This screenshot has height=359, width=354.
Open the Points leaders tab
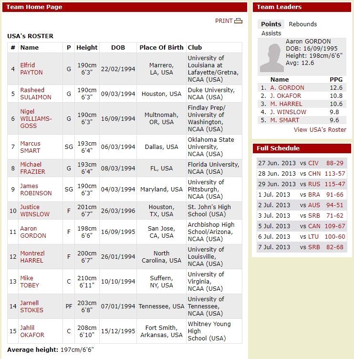point(271,24)
